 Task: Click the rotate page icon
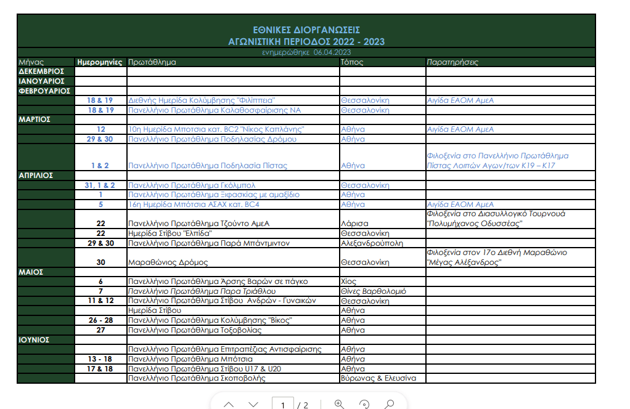(x=364, y=404)
